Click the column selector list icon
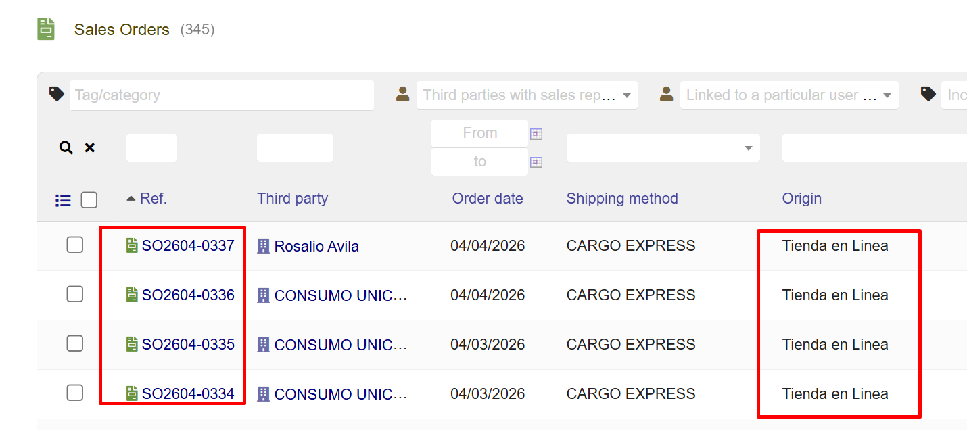The width and height of the screenshot is (967, 430). pyautogui.click(x=63, y=200)
